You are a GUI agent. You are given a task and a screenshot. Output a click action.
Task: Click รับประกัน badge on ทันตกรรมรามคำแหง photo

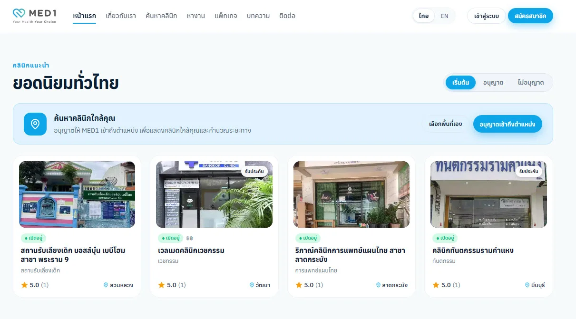529,171
